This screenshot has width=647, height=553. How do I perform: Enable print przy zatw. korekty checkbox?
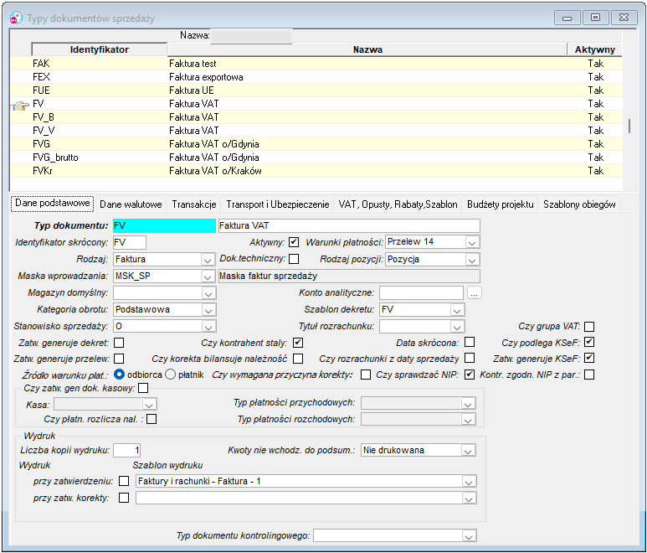tap(124, 498)
